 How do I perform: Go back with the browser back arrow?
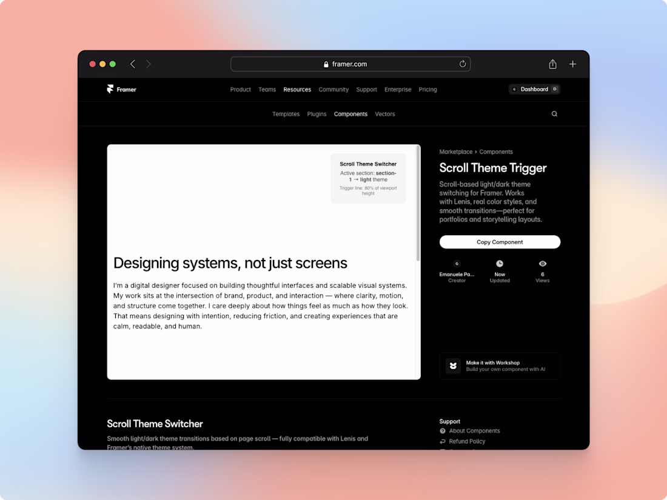click(133, 64)
